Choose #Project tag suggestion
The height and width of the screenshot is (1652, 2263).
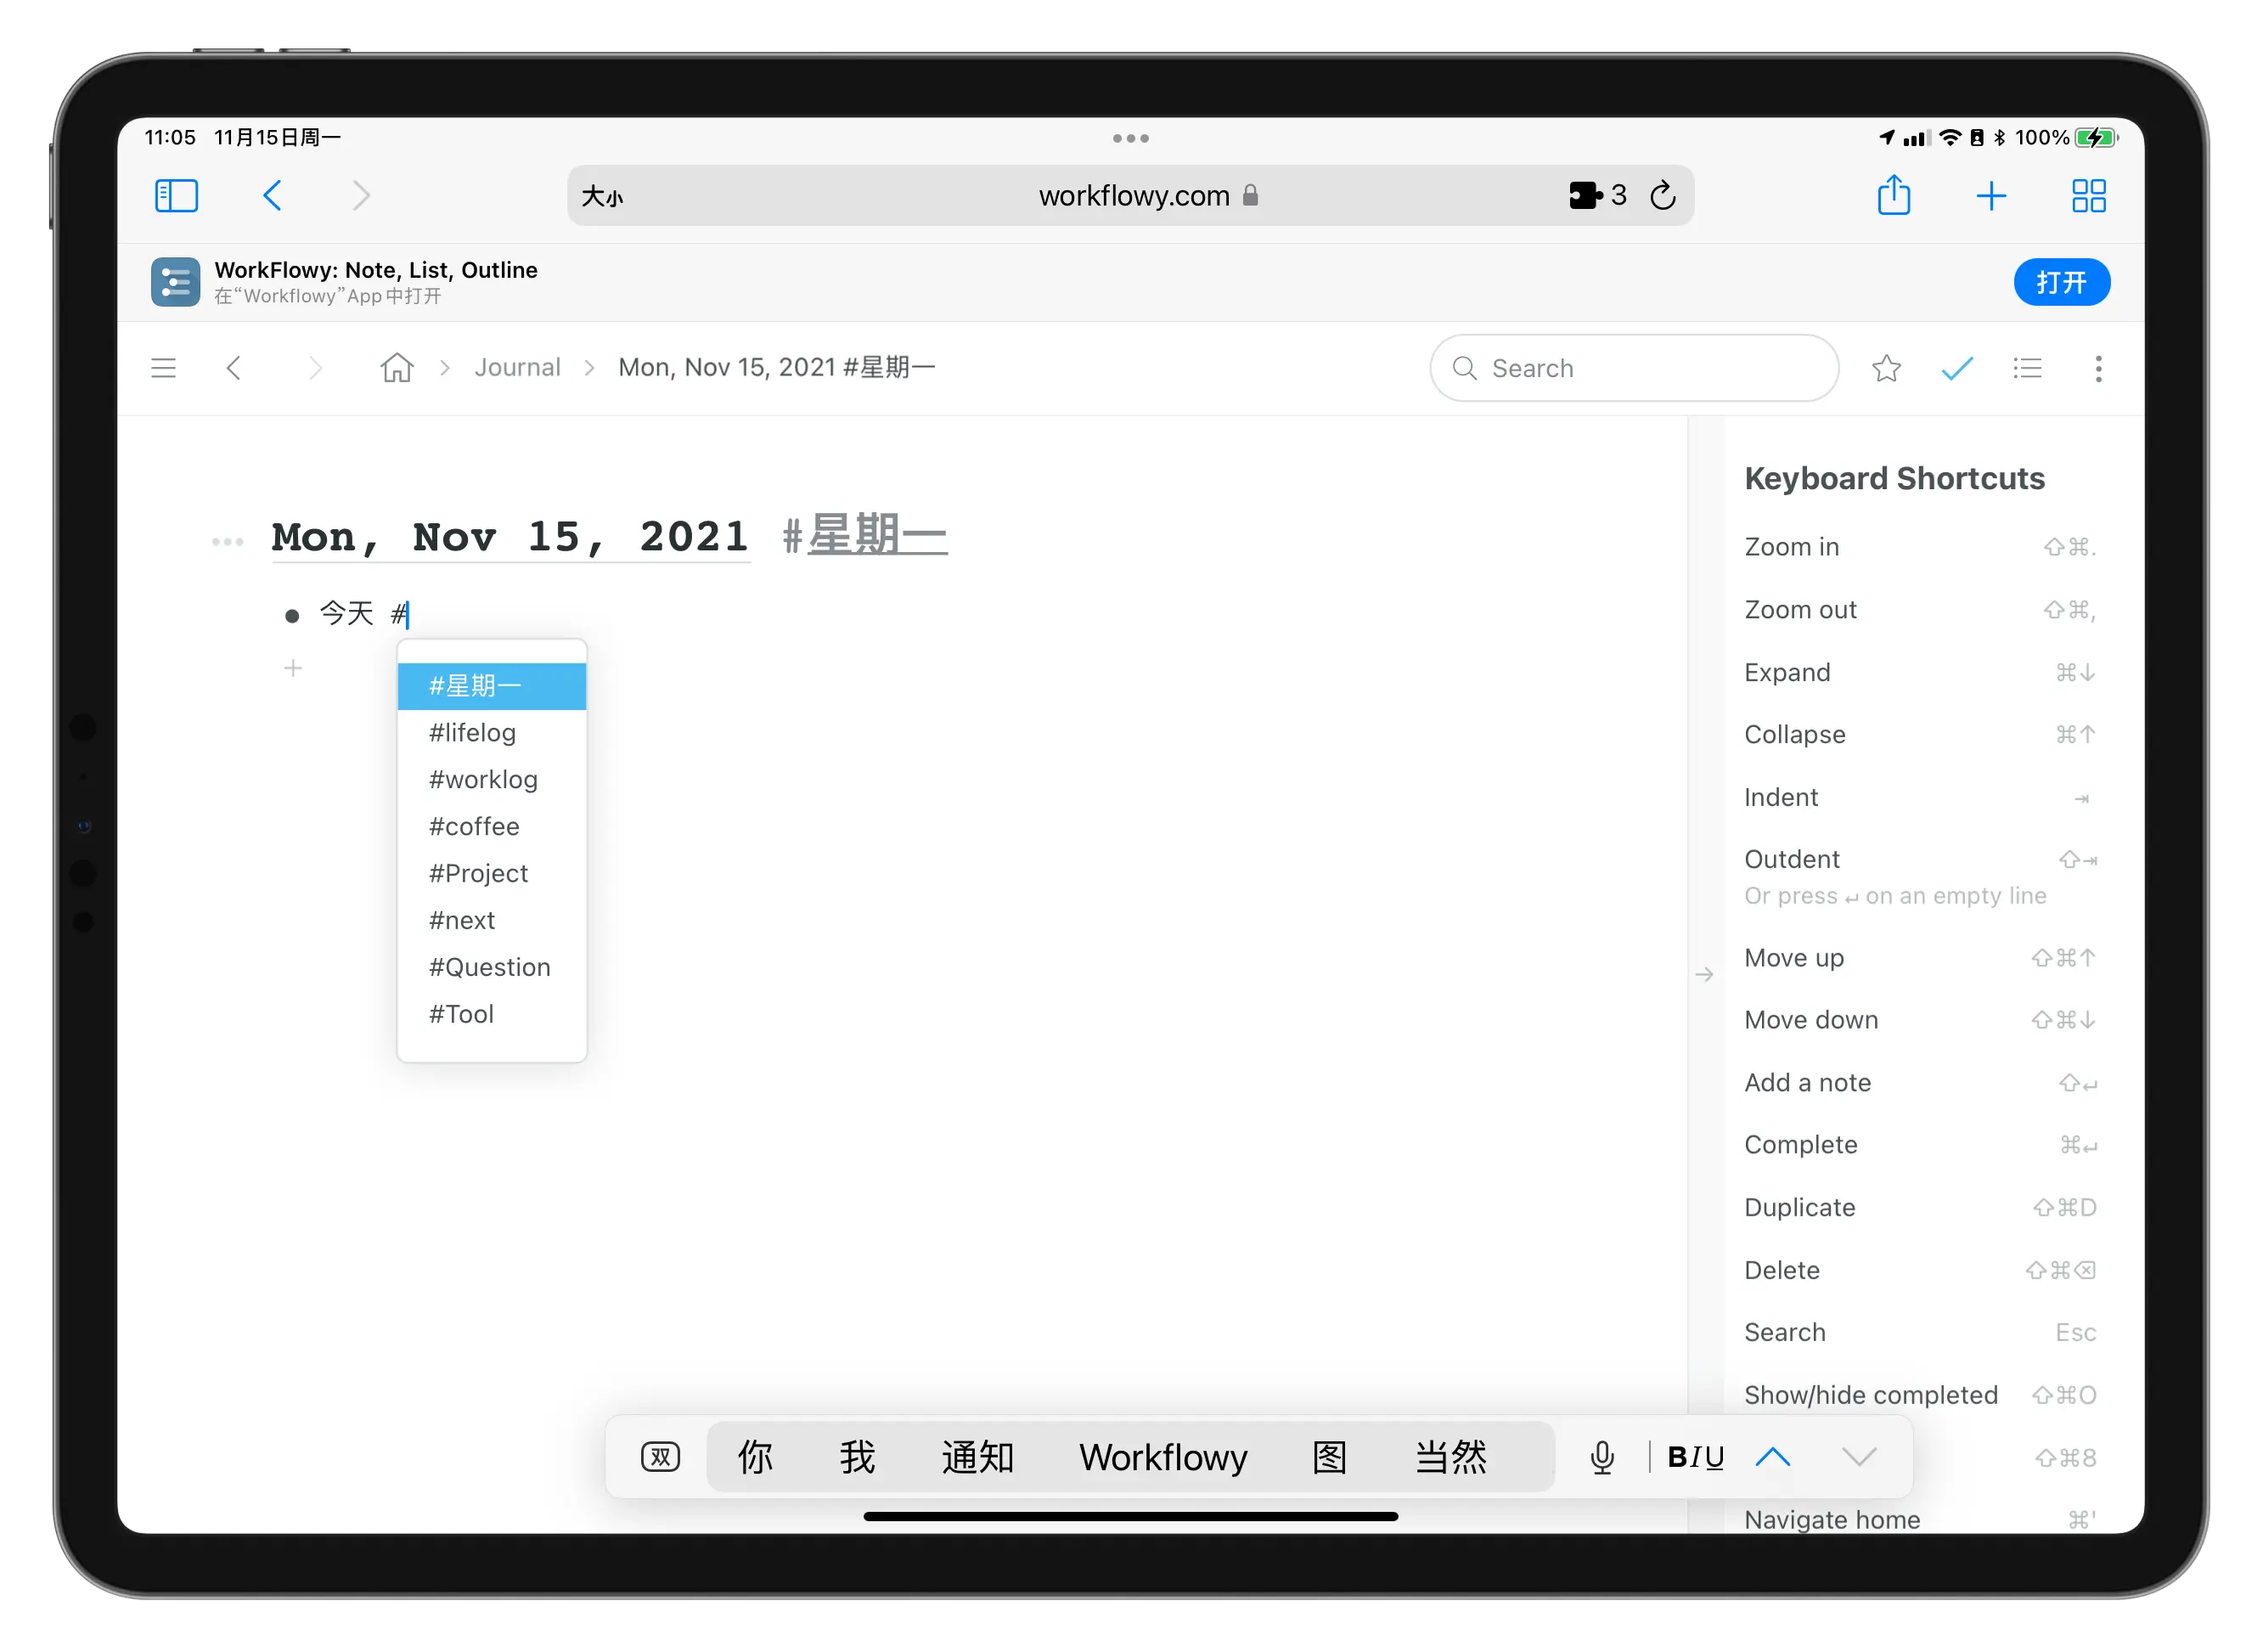click(x=492, y=874)
